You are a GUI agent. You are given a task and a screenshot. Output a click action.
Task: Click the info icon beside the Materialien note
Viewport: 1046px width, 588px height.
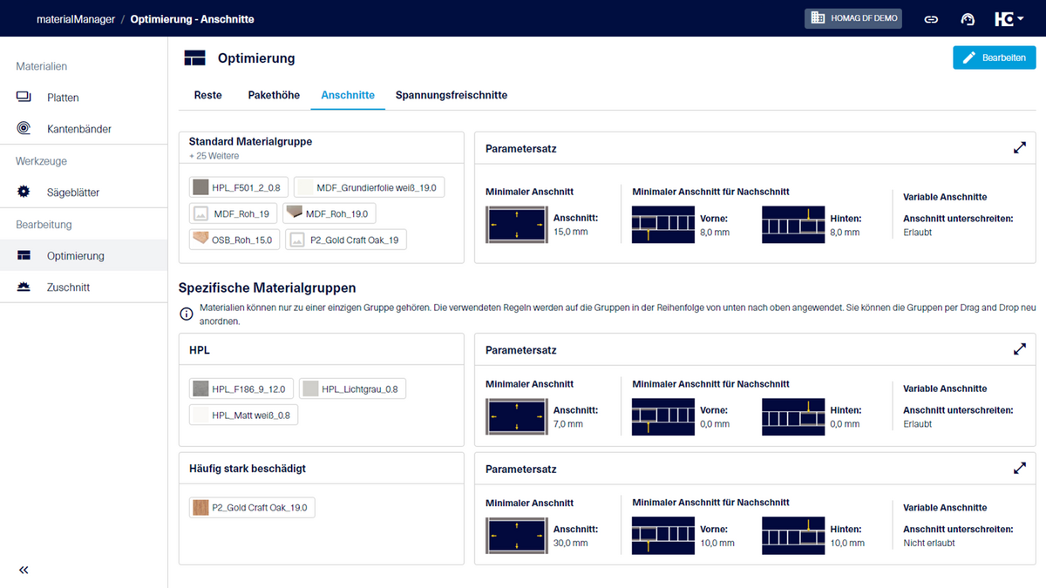click(x=186, y=314)
